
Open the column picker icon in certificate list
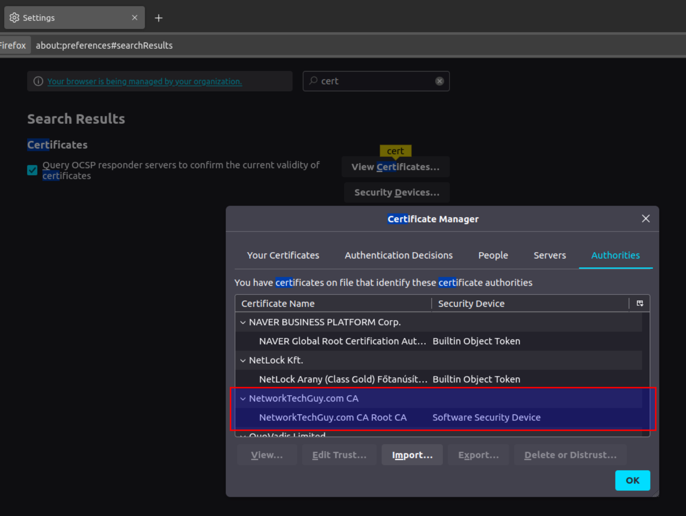click(x=640, y=303)
